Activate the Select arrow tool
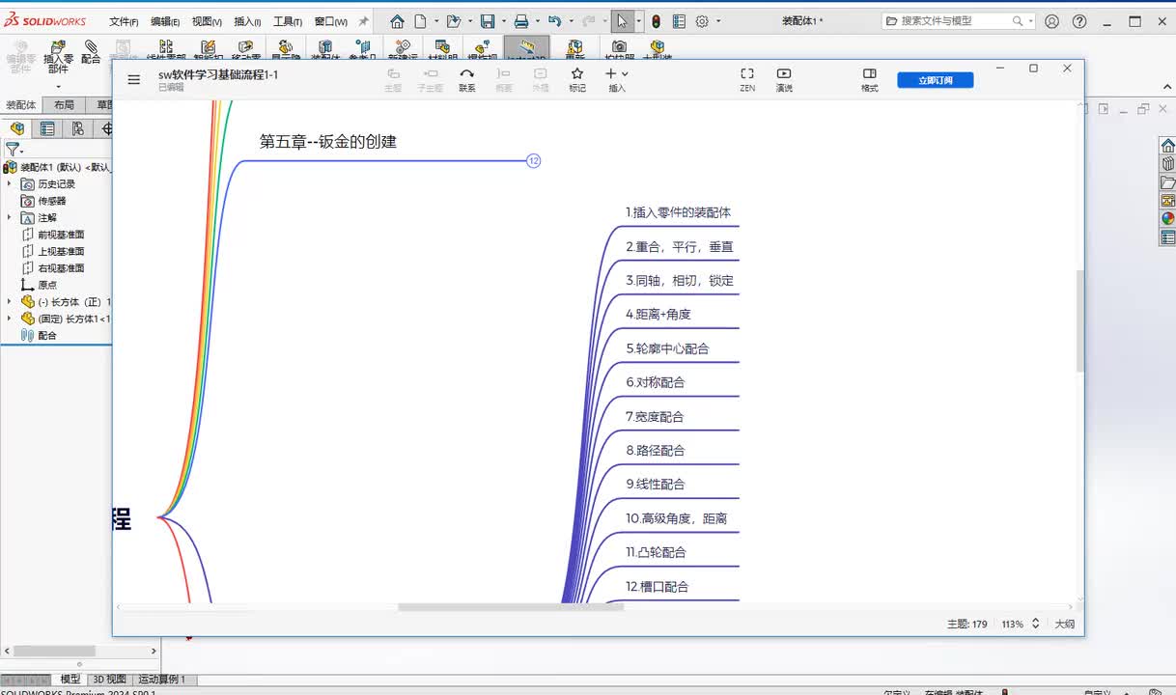This screenshot has height=695, width=1176. pyautogui.click(x=623, y=21)
